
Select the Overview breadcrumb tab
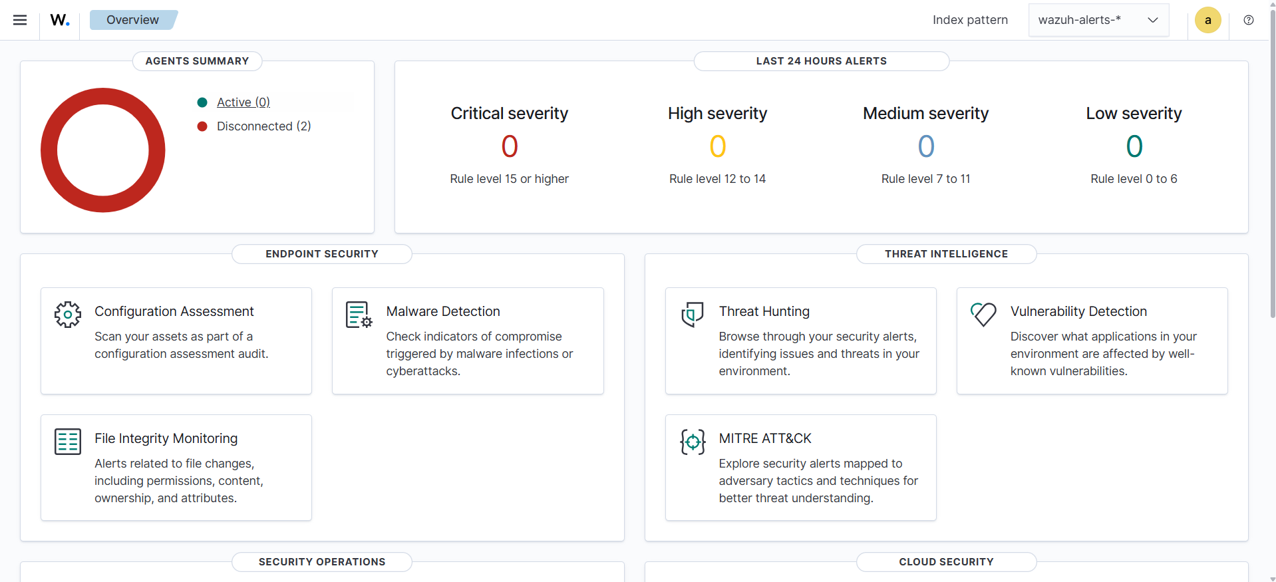click(132, 20)
